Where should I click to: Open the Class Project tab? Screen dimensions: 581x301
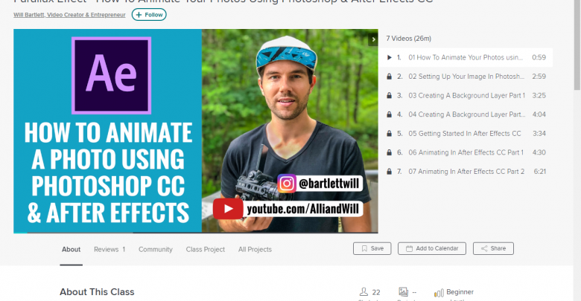tap(206, 249)
